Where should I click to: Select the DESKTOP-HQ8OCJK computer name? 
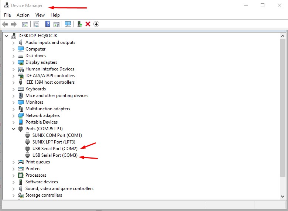point(38,36)
